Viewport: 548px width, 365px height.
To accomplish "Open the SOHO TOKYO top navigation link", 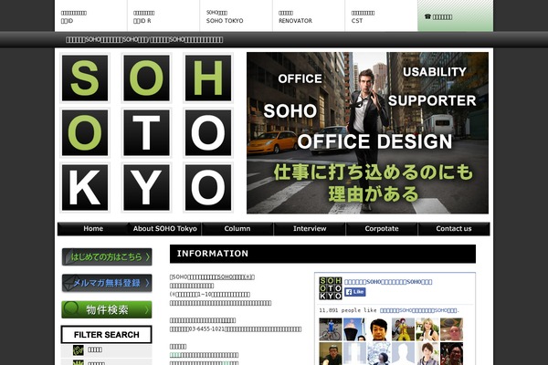I will (x=236, y=16).
